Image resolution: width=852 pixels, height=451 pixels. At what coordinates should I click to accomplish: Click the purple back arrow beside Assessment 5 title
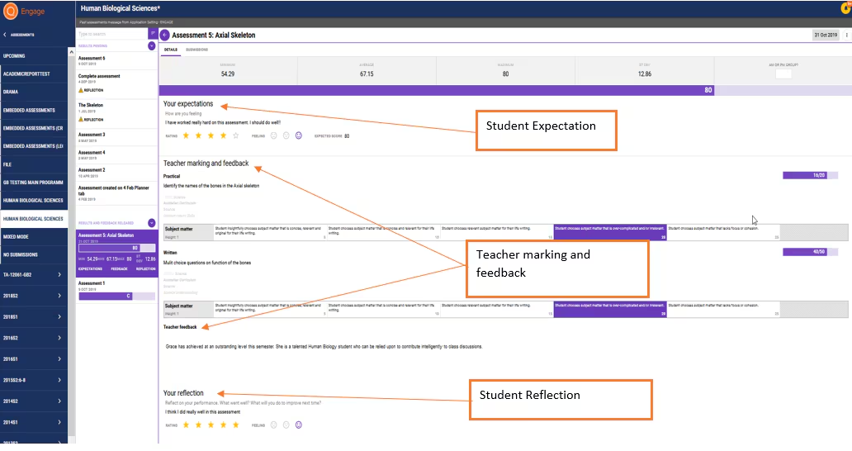coord(164,35)
